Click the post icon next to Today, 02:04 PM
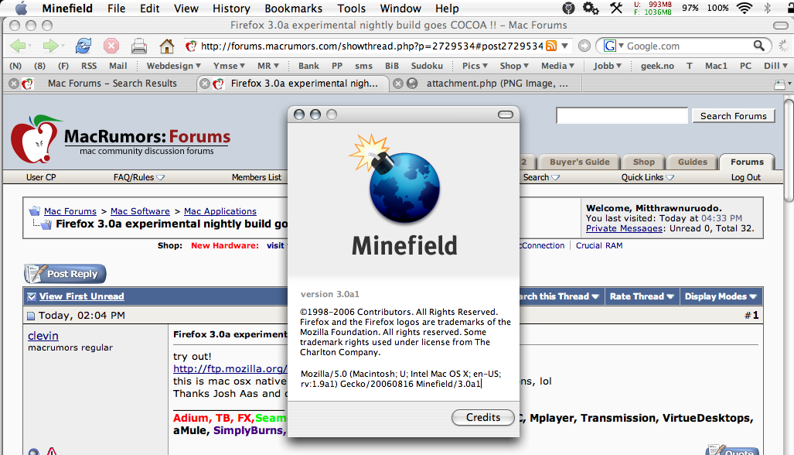The height and width of the screenshot is (455, 794). [x=31, y=316]
